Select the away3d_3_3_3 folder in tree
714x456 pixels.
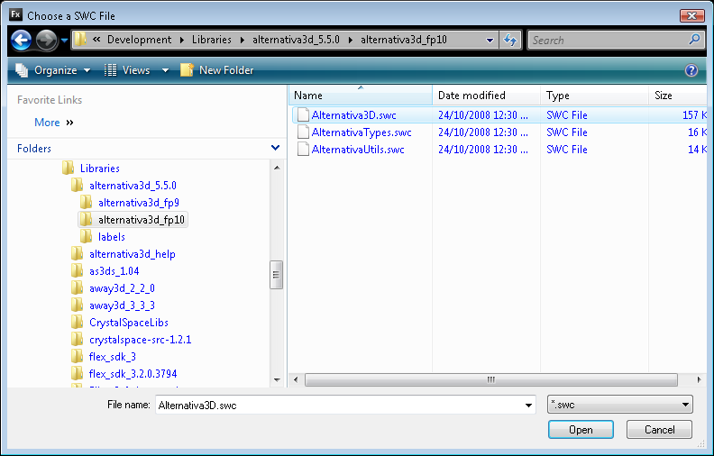coord(122,306)
